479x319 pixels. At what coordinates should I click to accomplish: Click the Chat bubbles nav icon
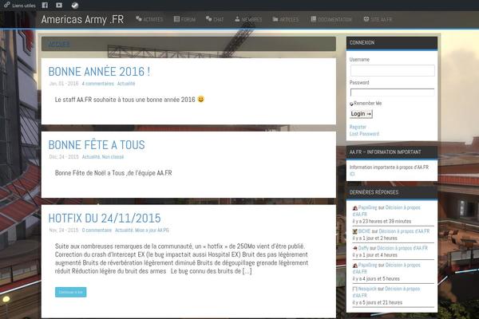[208, 19]
